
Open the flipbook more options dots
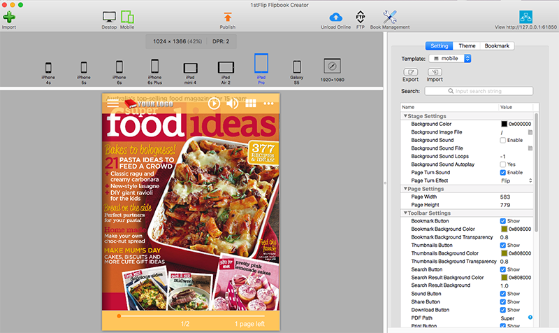(x=268, y=104)
